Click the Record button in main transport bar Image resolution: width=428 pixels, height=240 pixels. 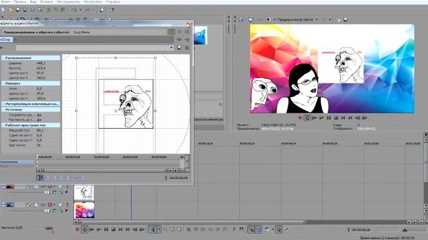78,229
